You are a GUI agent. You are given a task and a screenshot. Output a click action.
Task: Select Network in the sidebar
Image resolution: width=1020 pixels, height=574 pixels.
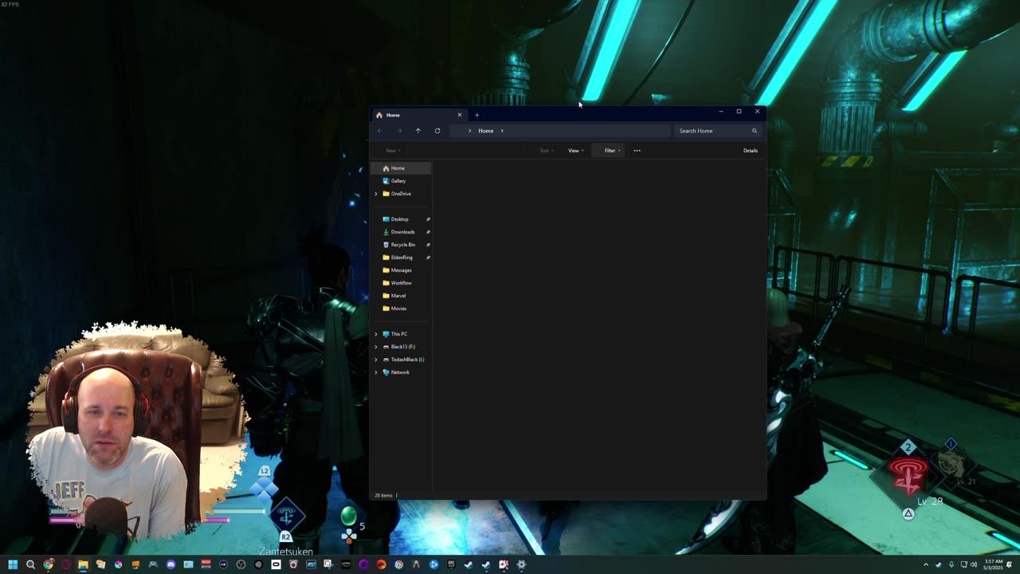pos(396,372)
